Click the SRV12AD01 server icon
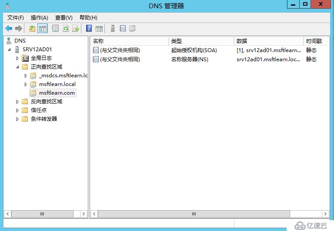This screenshot has width=334, height=231. point(17,49)
